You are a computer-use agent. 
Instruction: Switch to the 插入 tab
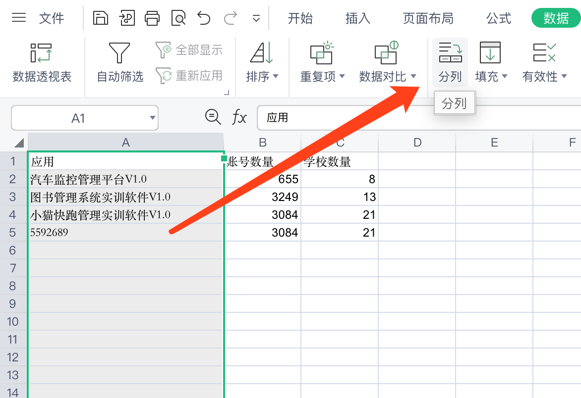coord(357,18)
